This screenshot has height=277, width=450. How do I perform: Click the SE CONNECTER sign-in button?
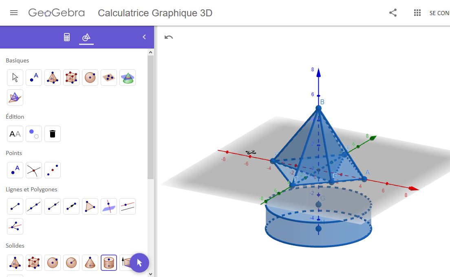tap(439, 13)
